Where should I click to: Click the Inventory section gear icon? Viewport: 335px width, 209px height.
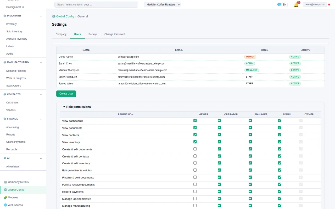(x=5, y=16)
